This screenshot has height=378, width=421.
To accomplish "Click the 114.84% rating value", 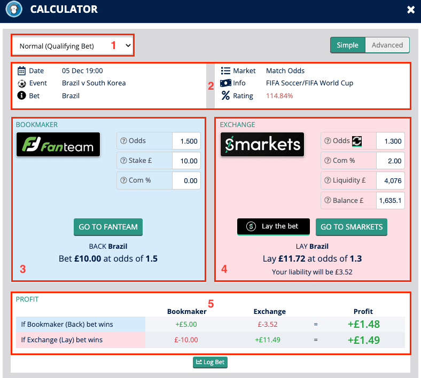I will pyautogui.click(x=279, y=96).
